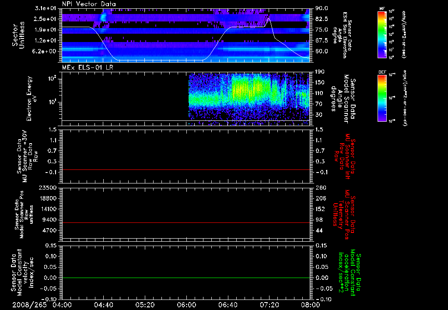Click the 04:40 time axis label
448x310 pixels.
(103, 305)
